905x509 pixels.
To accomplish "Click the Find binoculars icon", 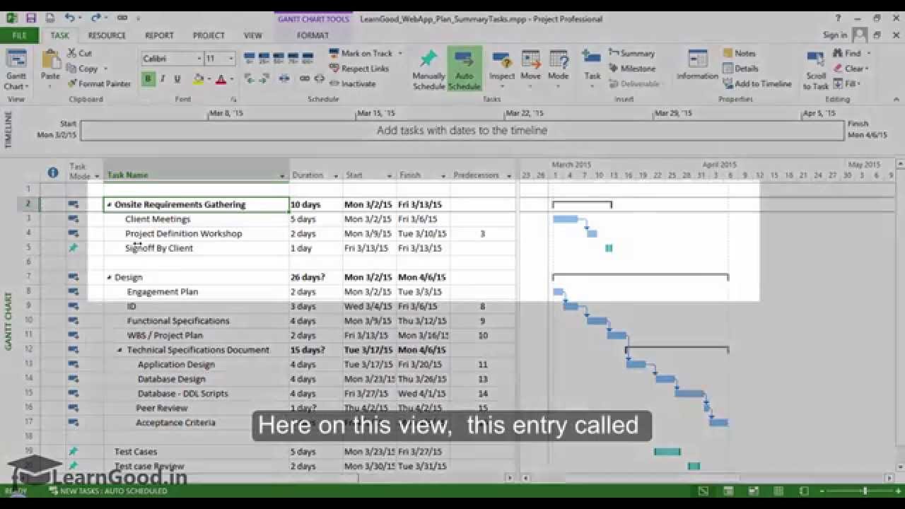I will coord(838,53).
